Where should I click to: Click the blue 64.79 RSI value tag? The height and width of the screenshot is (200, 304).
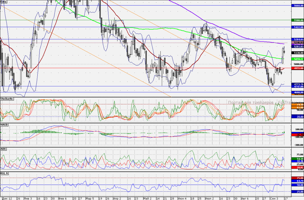tap(297, 181)
